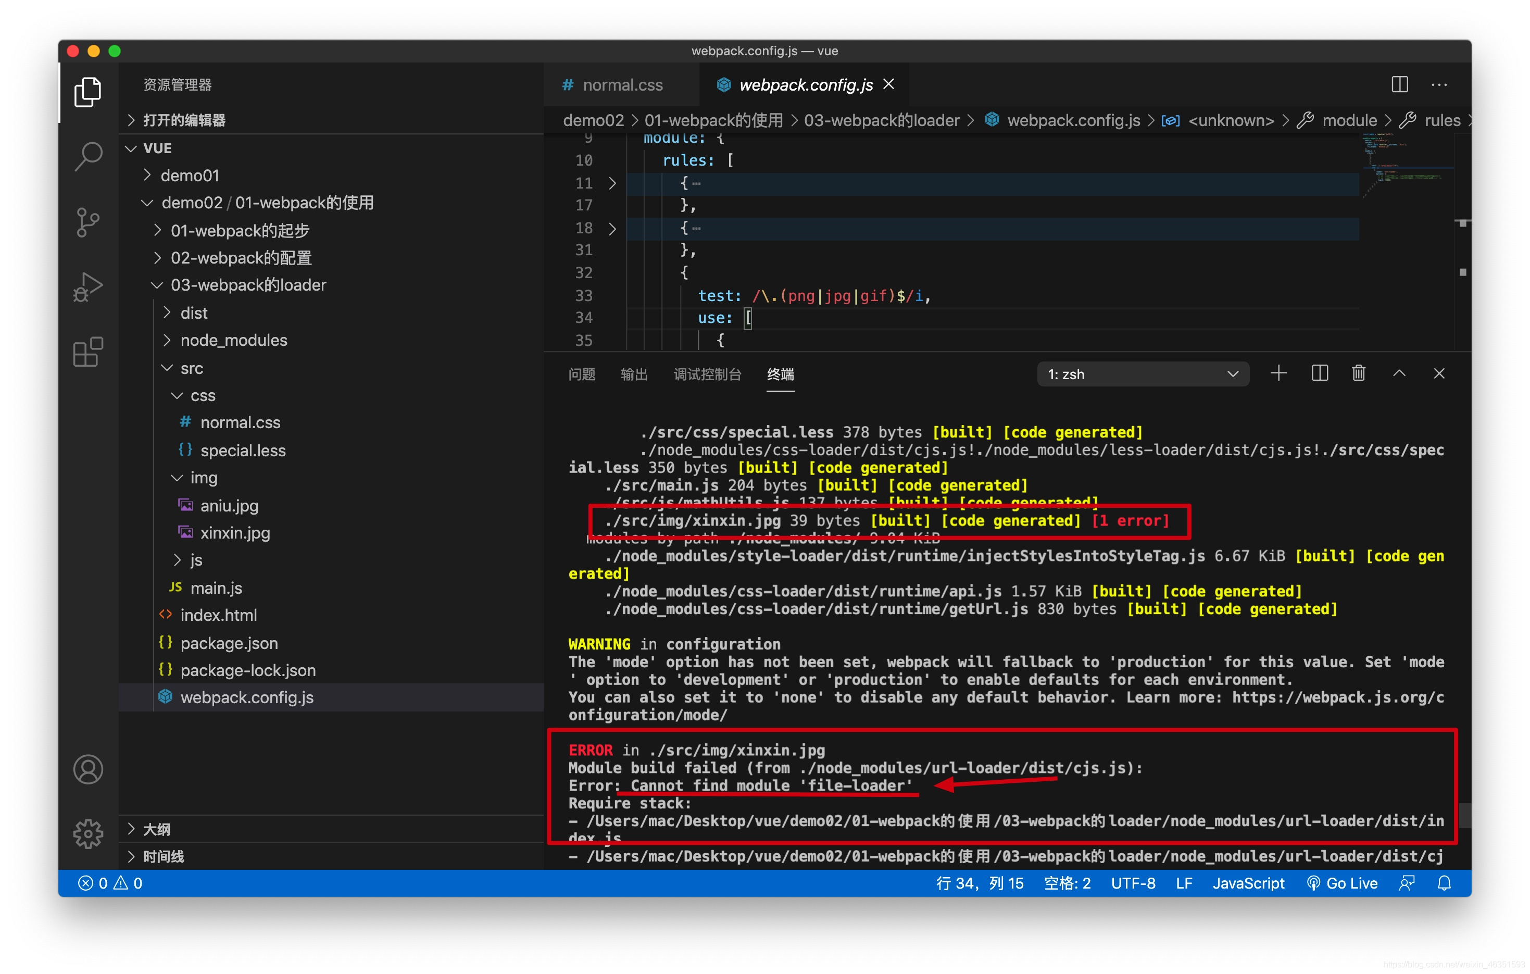The width and height of the screenshot is (1530, 974).
Task: Expand the demo01 folder
Action: pyautogui.click(x=331, y=176)
